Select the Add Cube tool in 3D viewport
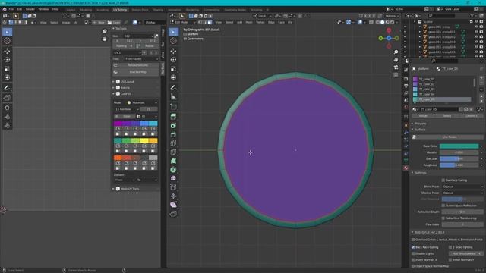 (x=174, y=107)
